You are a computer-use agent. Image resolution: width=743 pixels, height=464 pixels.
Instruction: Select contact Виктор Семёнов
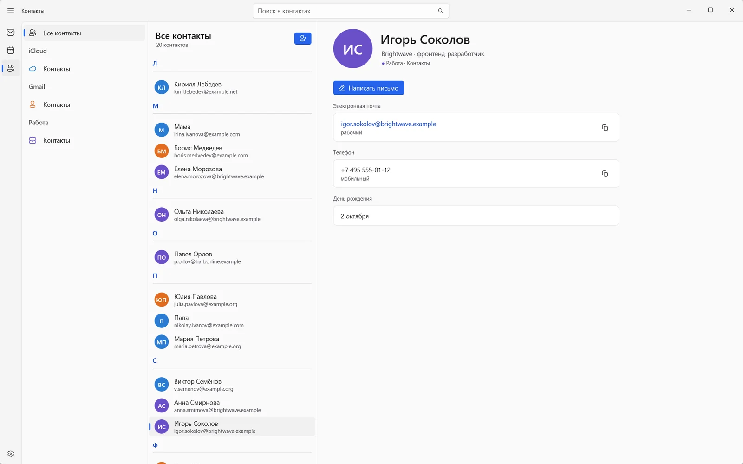click(x=232, y=385)
